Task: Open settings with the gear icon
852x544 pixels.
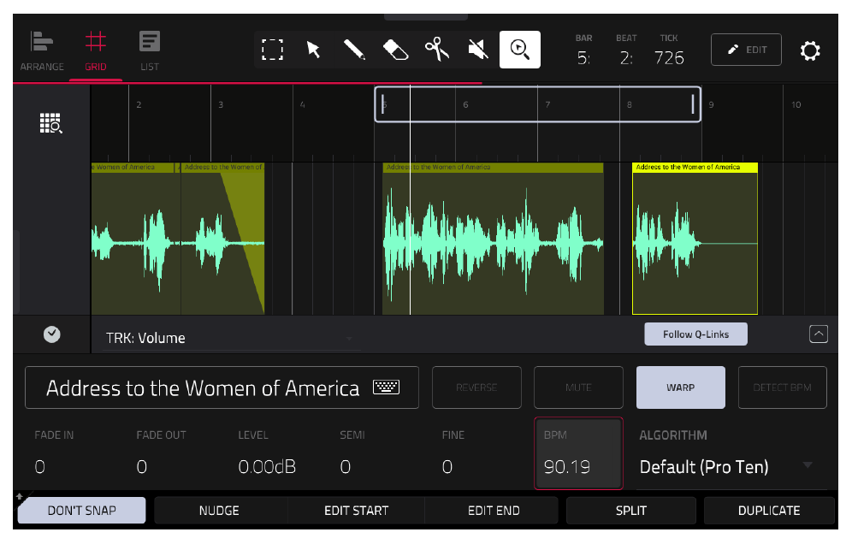Action: coord(810,50)
